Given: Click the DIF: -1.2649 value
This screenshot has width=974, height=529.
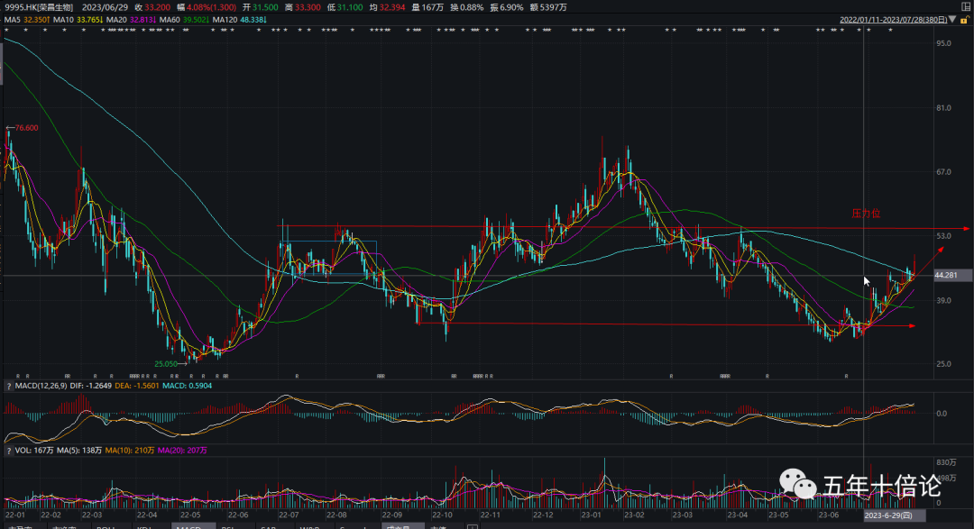Looking at the screenshot, I should tap(91, 387).
